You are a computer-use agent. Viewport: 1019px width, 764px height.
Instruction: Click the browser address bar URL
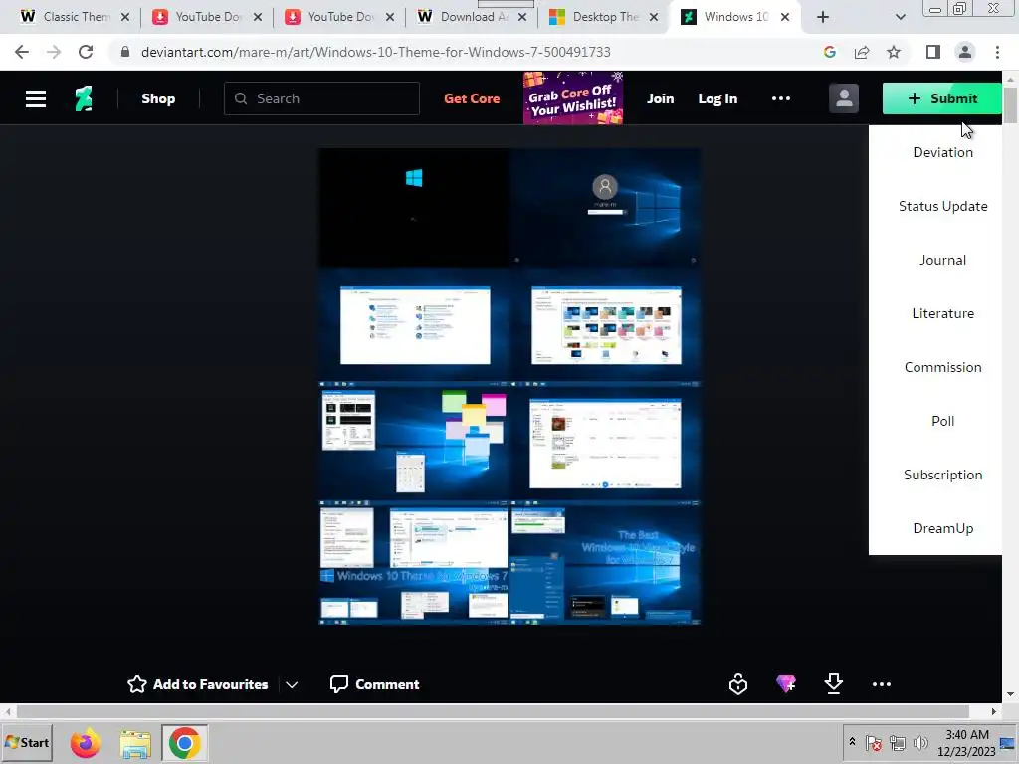[x=375, y=52]
